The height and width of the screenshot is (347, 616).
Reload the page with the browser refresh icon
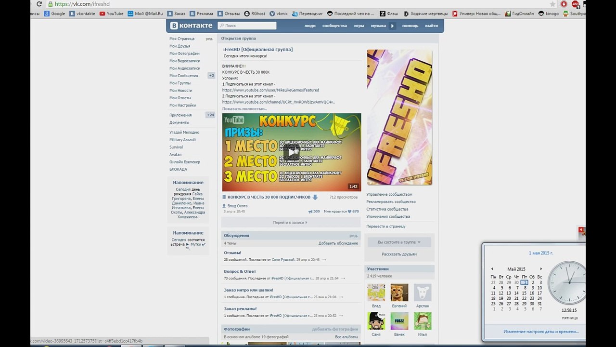coord(39,4)
